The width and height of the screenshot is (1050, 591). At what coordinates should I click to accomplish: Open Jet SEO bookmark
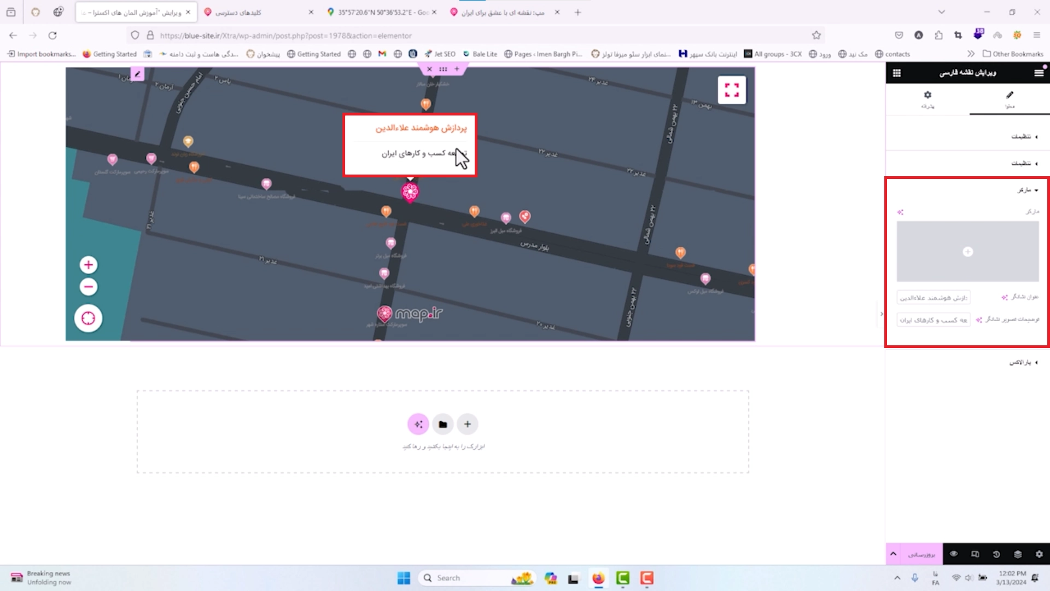pyautogui.click(x=440, y=54)
